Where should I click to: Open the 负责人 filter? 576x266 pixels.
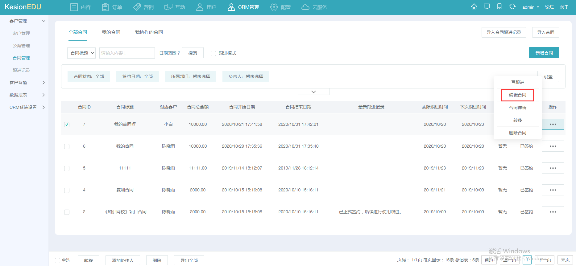click(246, 76)
